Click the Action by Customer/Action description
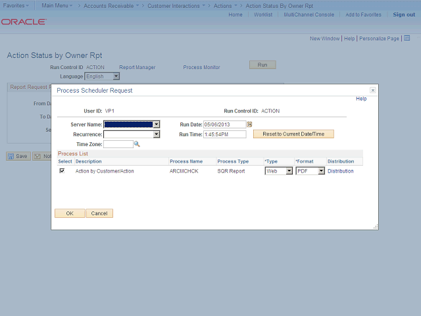Screen dimensions: 421x316 pos(105,171)
